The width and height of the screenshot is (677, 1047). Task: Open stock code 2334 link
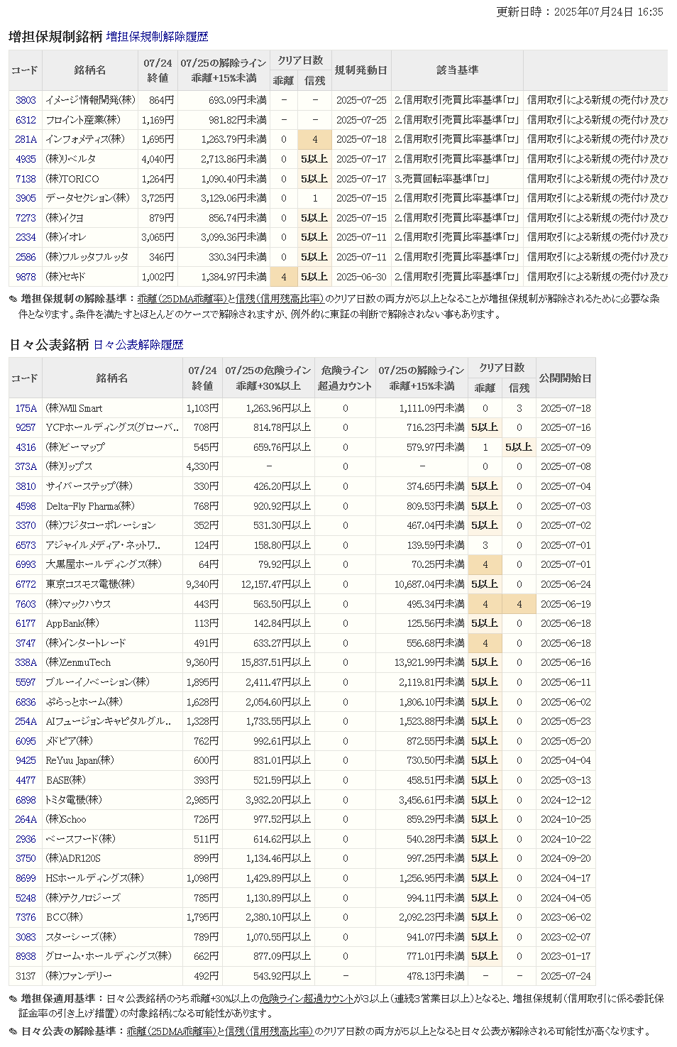tap(26, 237)
